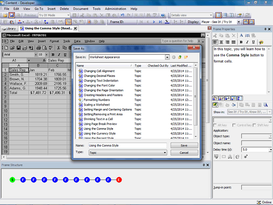Image resolution: width=273 pixels, height=205 pixels.
Task: Switch to the Library tab
Action: click(9, 29)
